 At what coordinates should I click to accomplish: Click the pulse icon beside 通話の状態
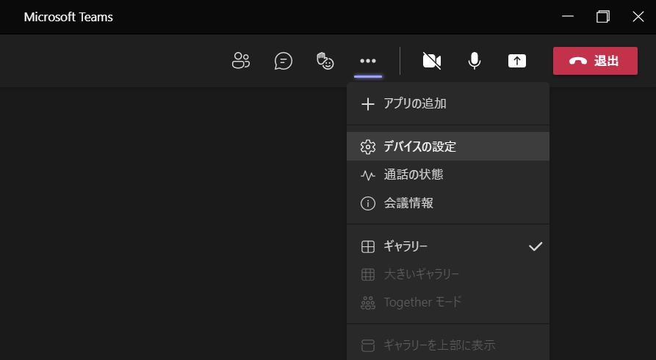pos(368,175)
